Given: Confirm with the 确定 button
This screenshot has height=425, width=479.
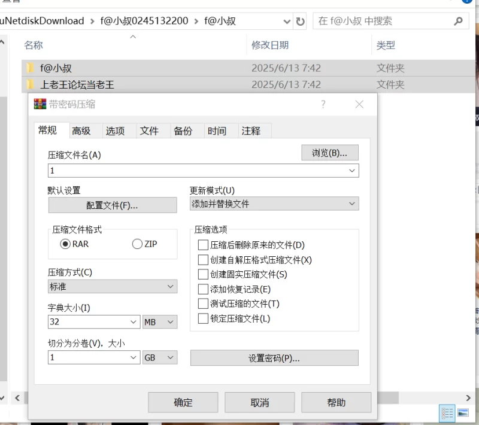Looking at the screenshot, I should 183,402.
